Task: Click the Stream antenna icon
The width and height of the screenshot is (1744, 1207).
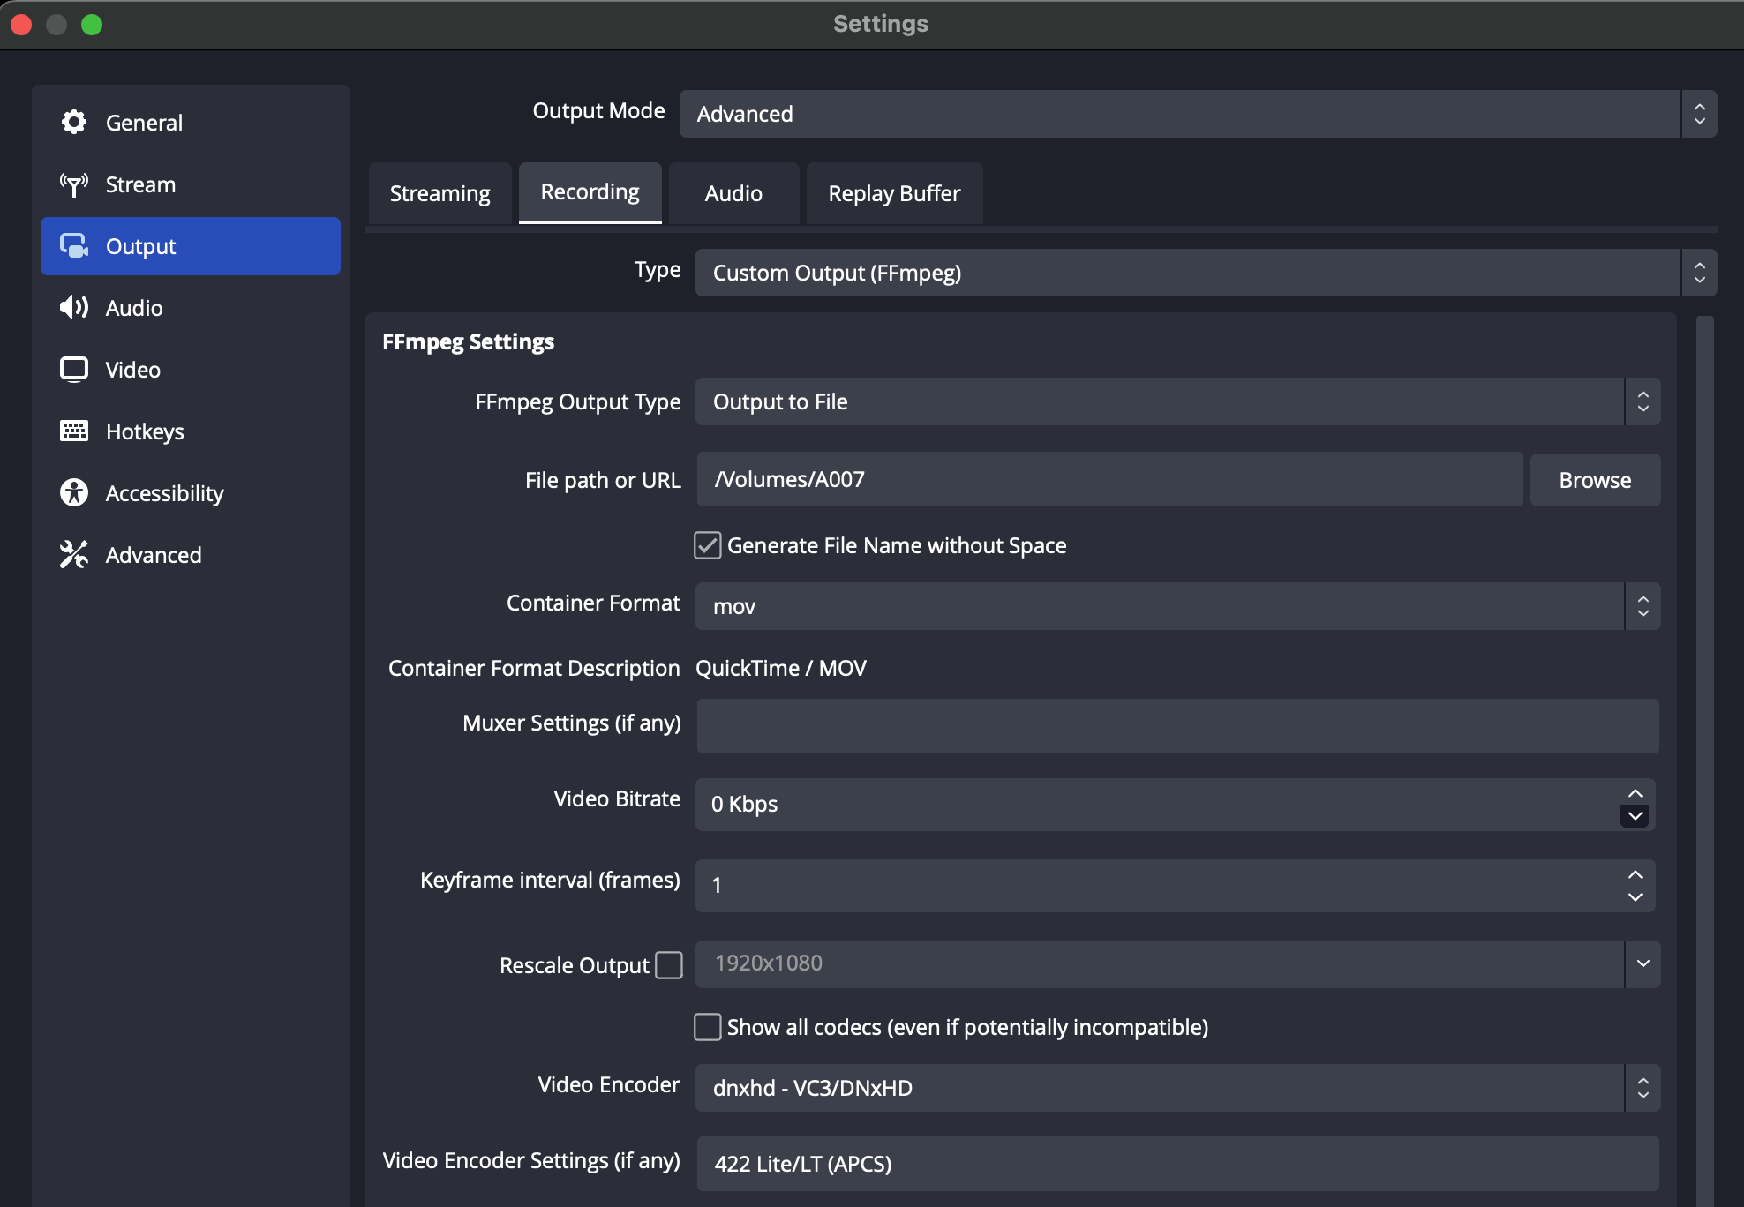Action: [x=74, y=184]
